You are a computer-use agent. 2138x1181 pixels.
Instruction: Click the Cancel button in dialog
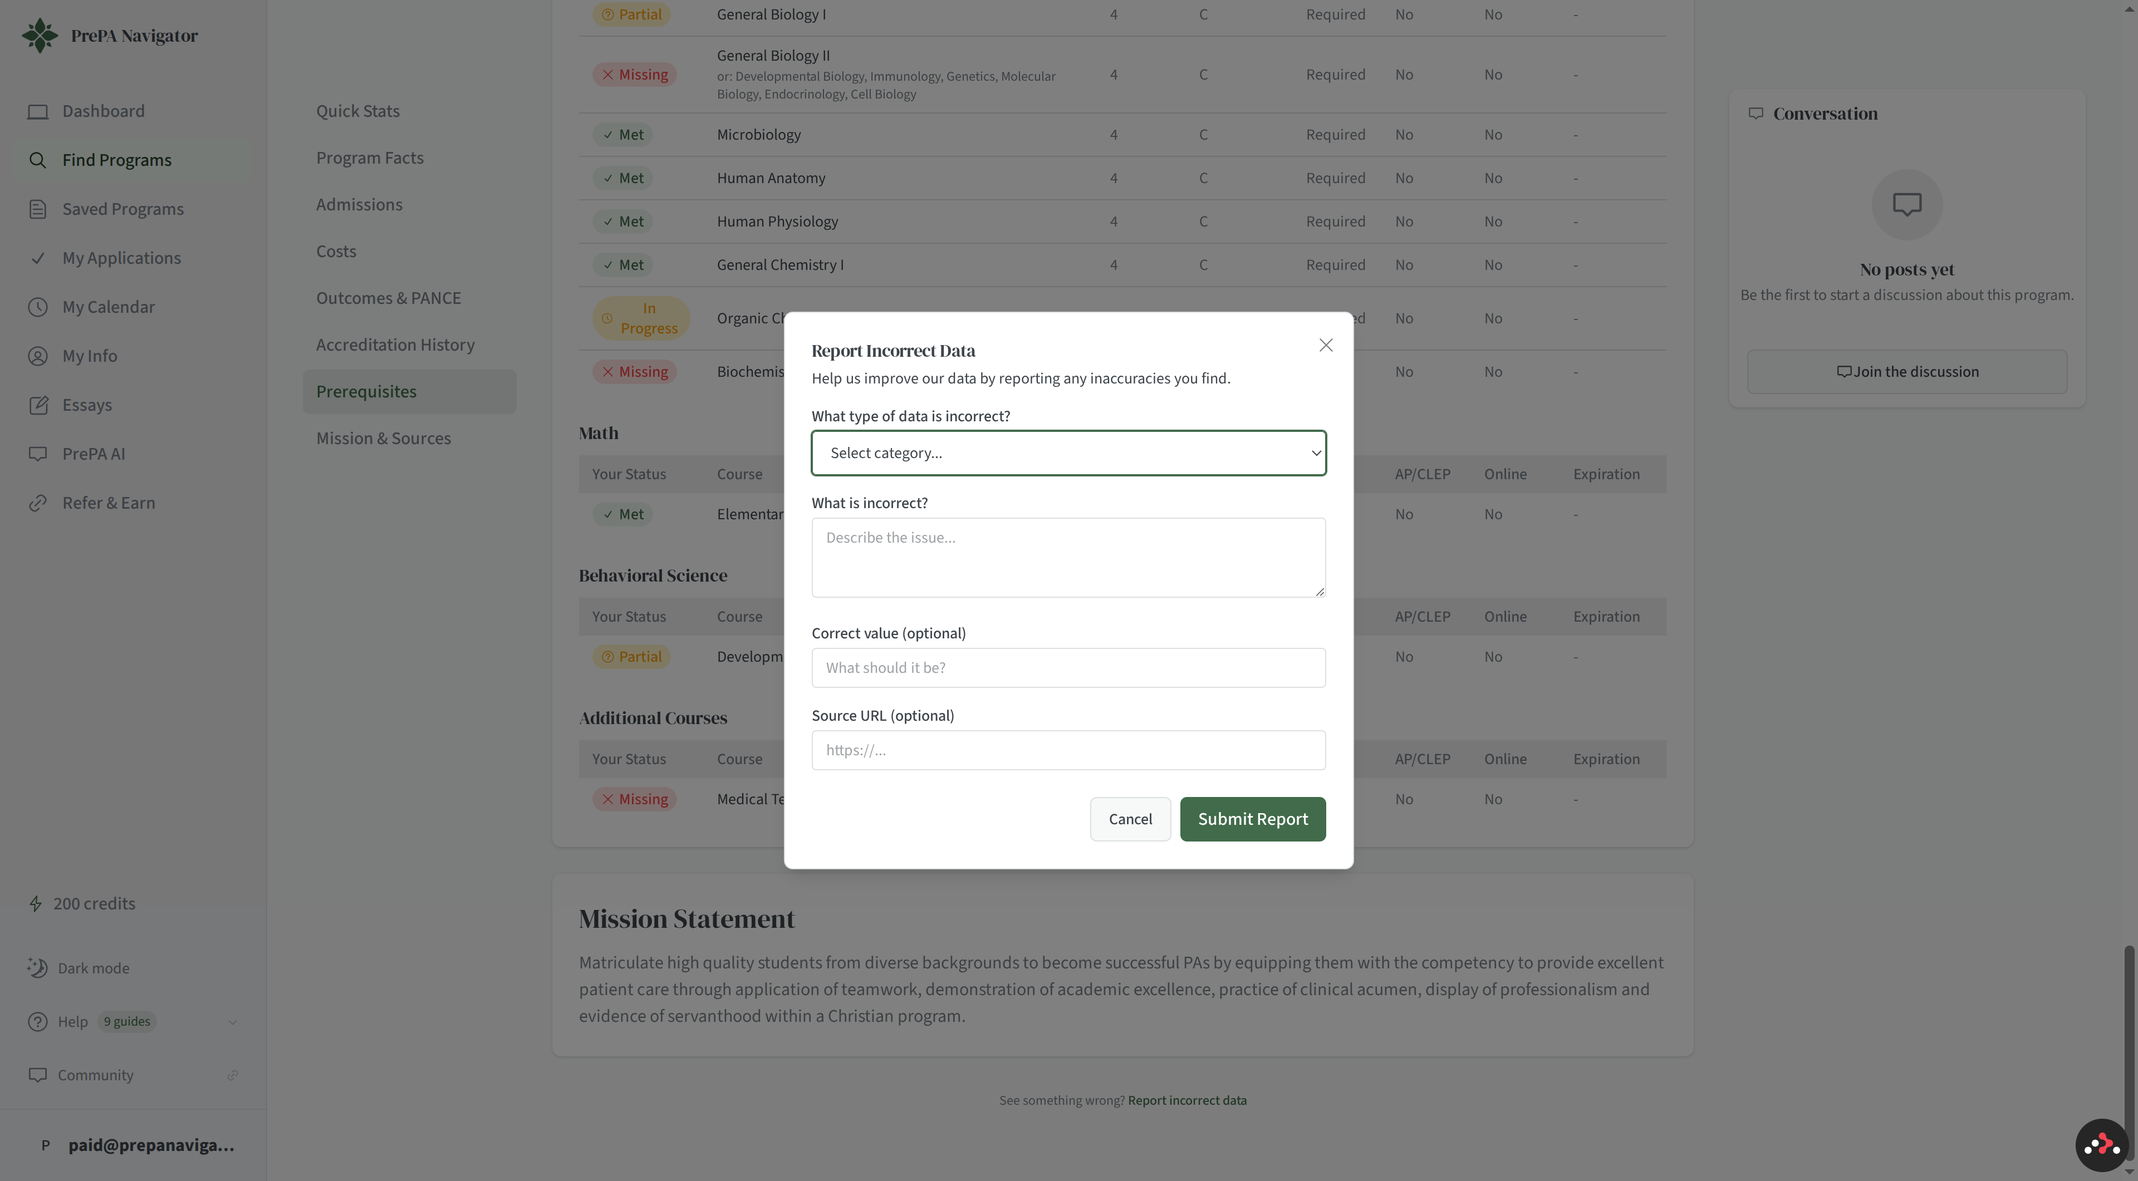coord(1130,819)
